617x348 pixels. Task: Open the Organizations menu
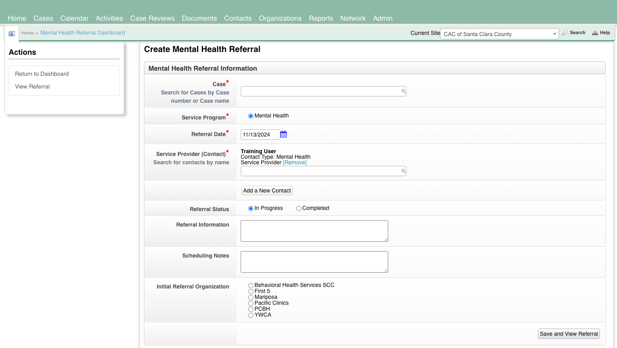pyautogui.click(x=280, y=18)
